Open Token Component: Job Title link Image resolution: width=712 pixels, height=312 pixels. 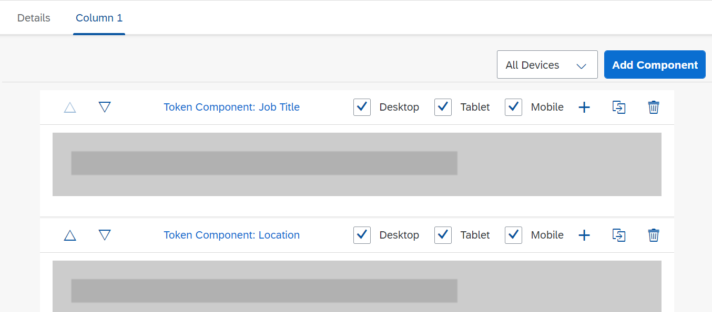click(x=232, y=107)
